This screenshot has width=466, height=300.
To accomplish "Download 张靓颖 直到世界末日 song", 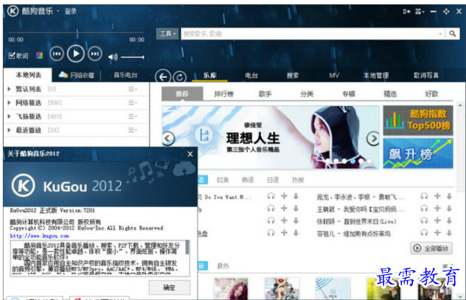I will pos(449,220).
